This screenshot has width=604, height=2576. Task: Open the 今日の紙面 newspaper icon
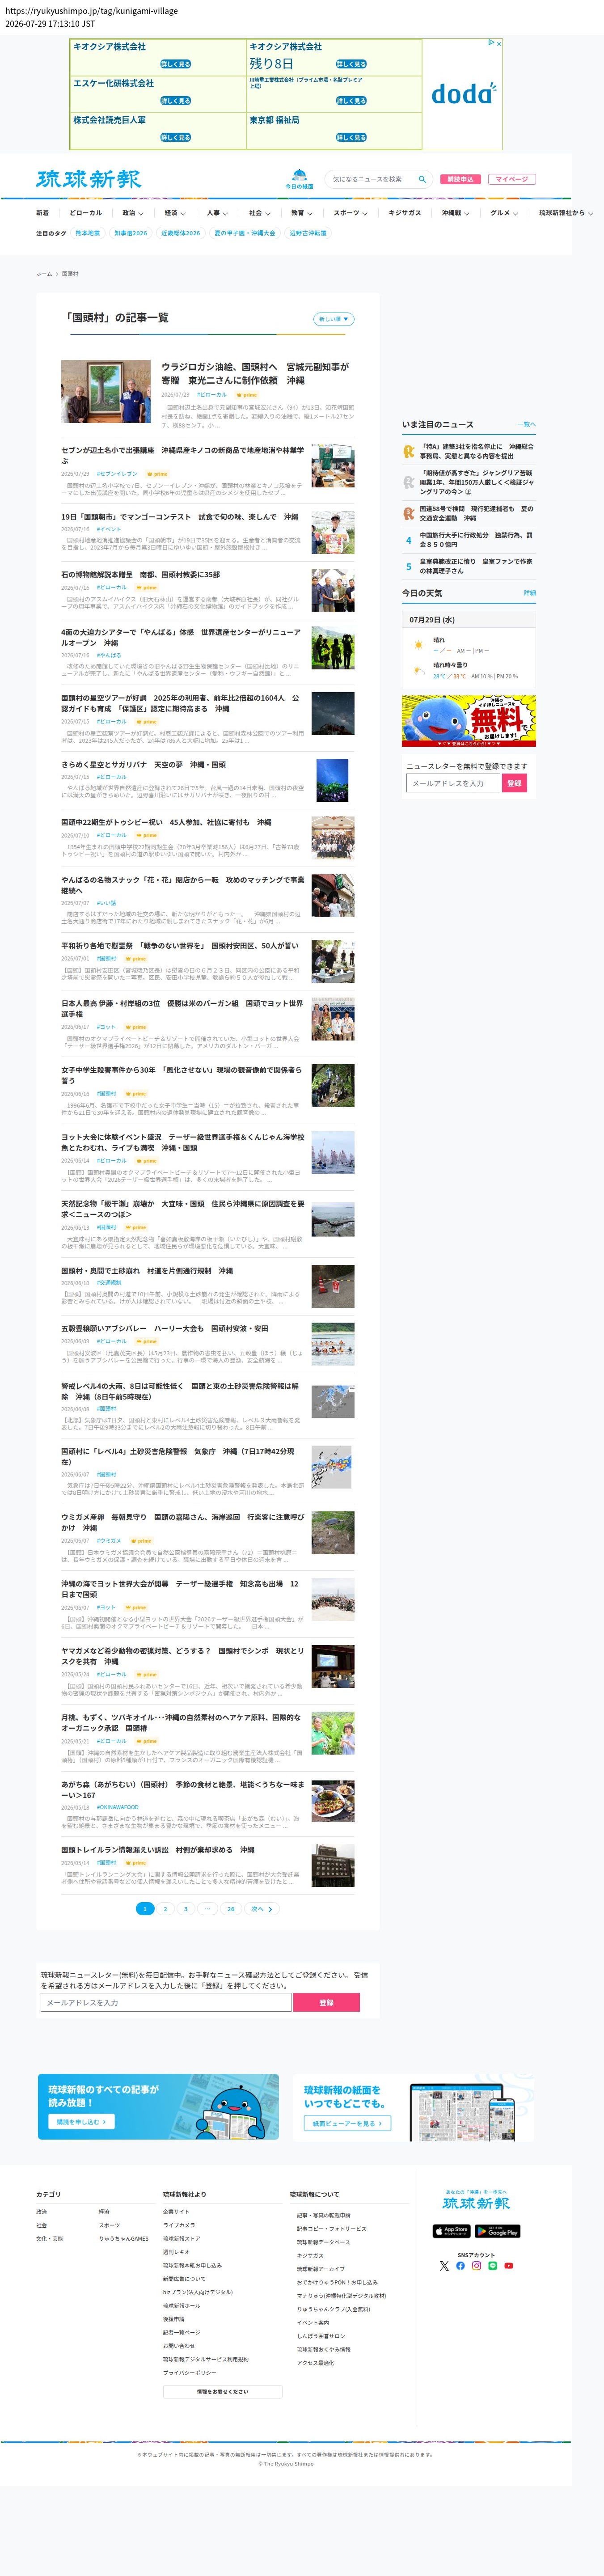299,179
